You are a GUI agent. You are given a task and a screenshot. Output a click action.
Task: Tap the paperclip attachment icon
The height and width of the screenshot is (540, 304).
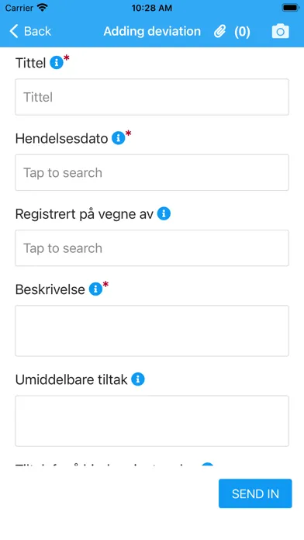pos(219,31)
